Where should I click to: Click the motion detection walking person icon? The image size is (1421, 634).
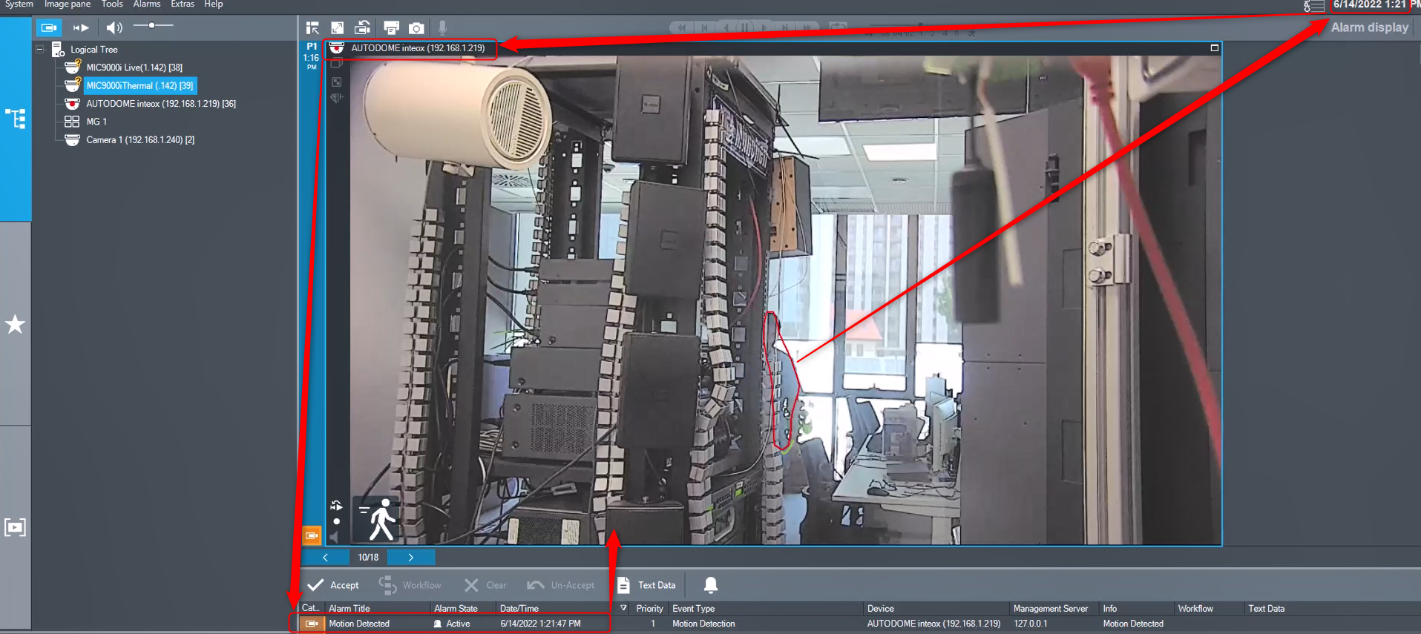[x=378, y=519]
